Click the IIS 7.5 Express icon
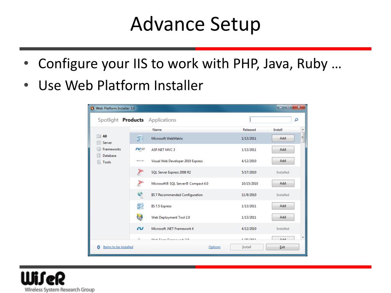The height and width of the screenshot is (293, 391). coord(140,206)
